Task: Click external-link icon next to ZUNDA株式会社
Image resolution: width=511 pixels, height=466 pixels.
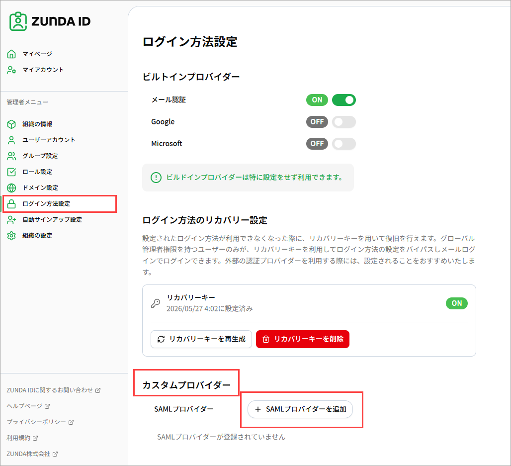Action: [x=55, y=454]
